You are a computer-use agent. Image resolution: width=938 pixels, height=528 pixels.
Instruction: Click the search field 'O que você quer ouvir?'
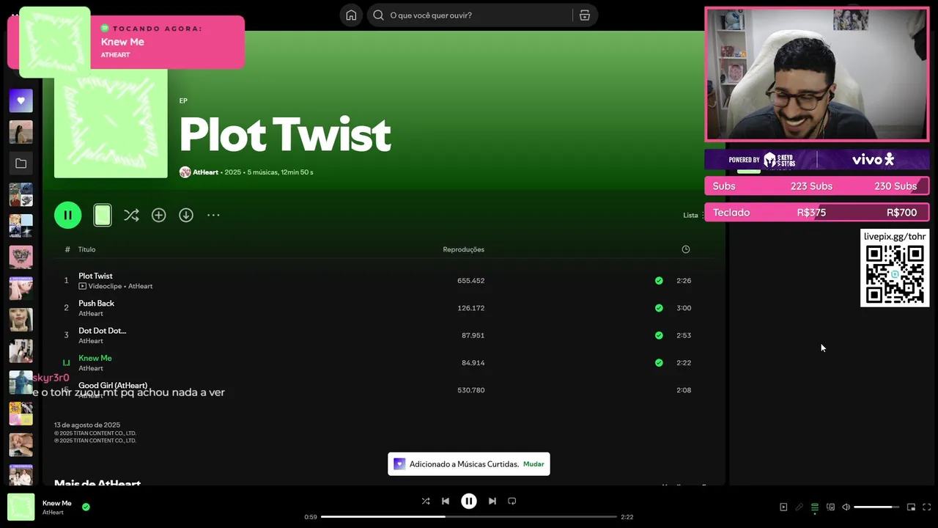[x=470, y=15]
